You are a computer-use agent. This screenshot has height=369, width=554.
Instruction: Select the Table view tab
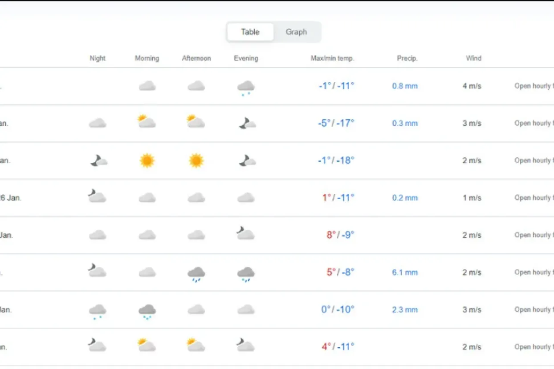(x=250, y=32)
